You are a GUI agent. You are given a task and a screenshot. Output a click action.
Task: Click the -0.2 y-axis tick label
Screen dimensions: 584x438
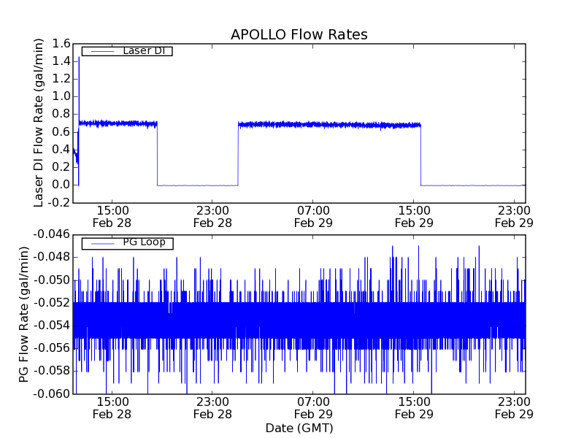click(60, 202)
